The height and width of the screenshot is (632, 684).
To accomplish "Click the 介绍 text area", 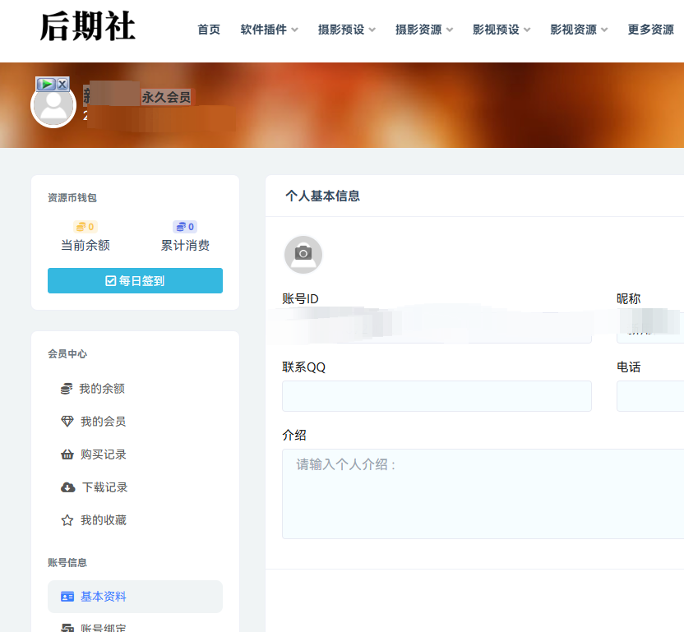I will 483,494.
